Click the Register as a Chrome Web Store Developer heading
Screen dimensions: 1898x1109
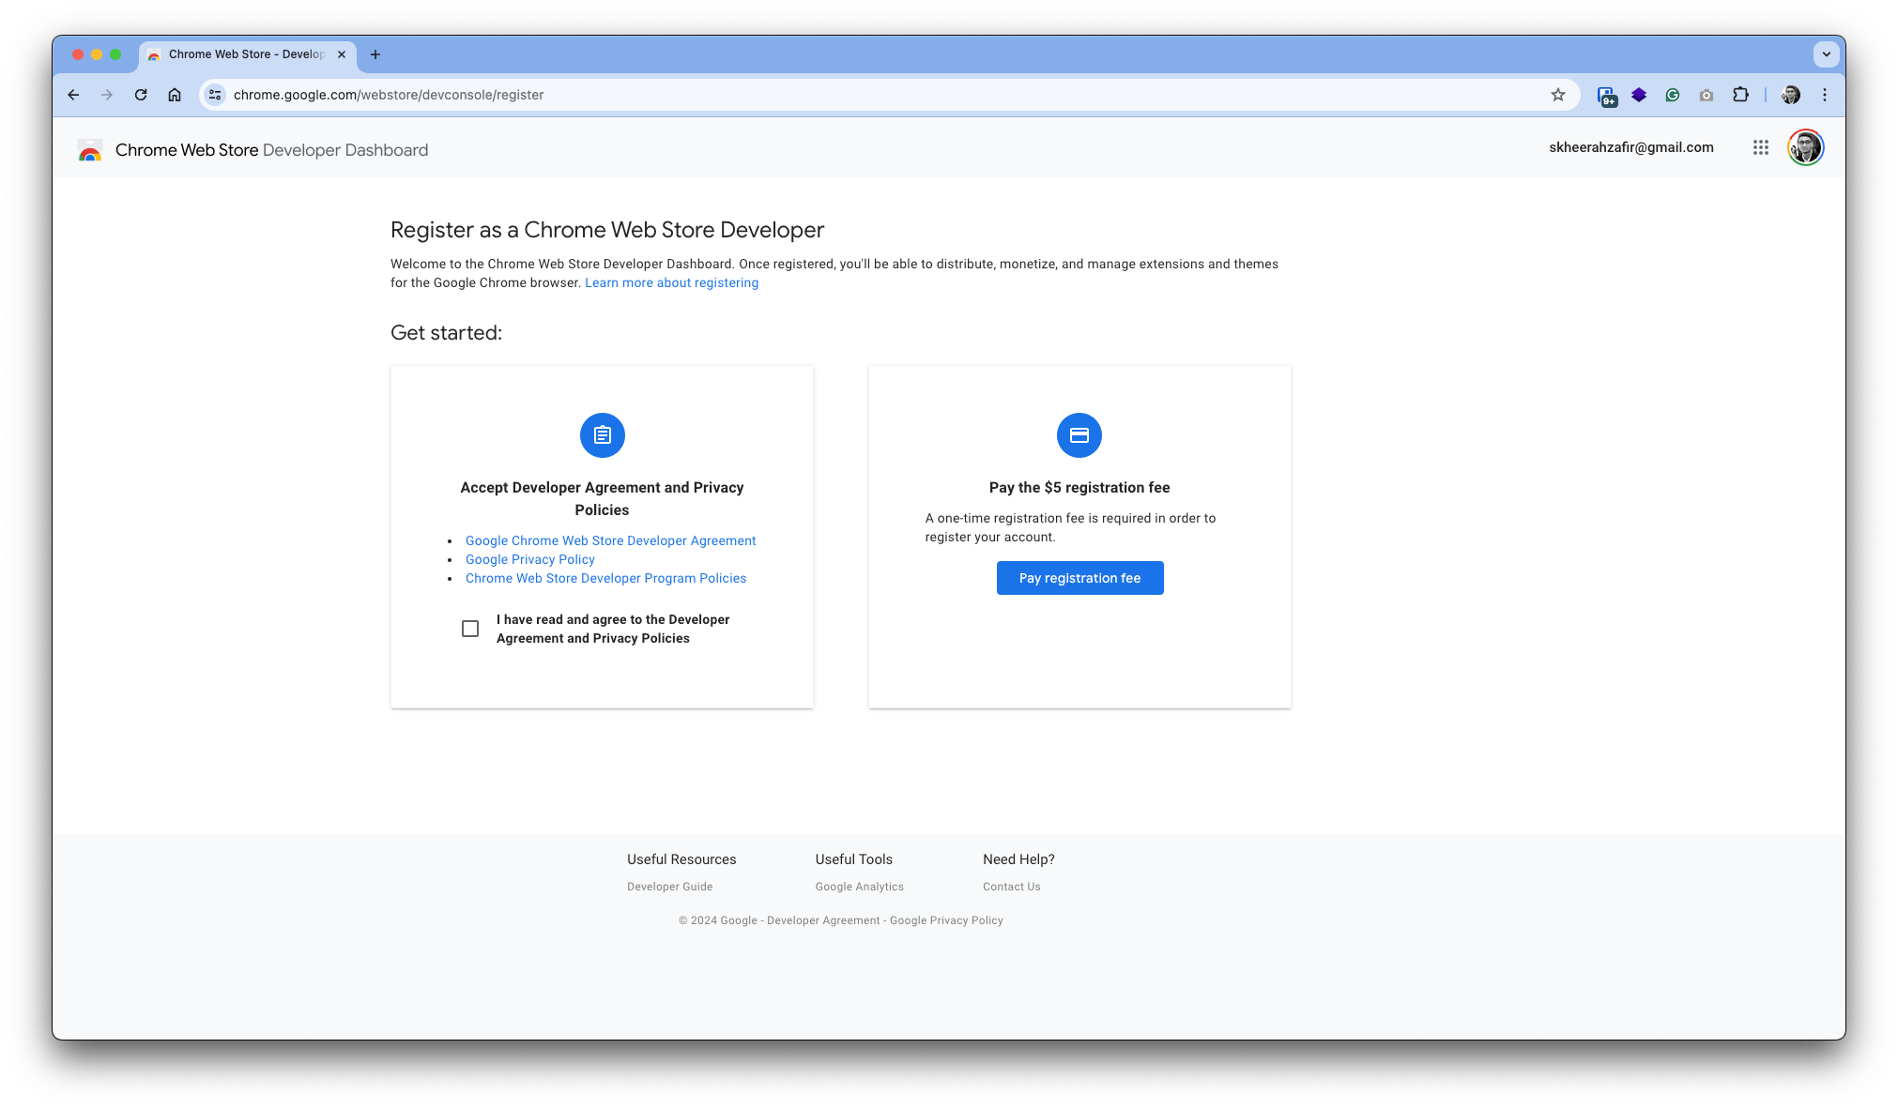coord(607,230)
